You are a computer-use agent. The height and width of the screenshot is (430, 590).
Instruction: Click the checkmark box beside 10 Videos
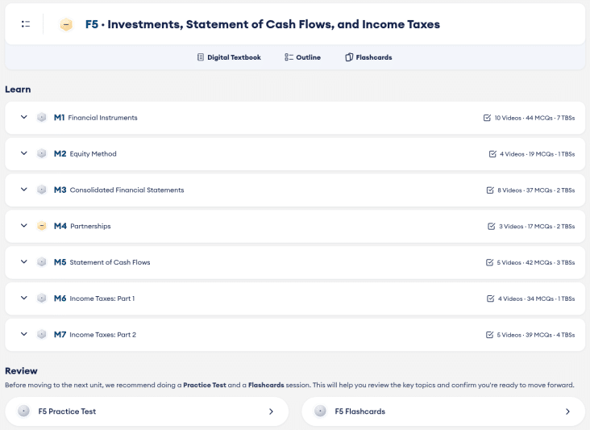coord(487,118)
